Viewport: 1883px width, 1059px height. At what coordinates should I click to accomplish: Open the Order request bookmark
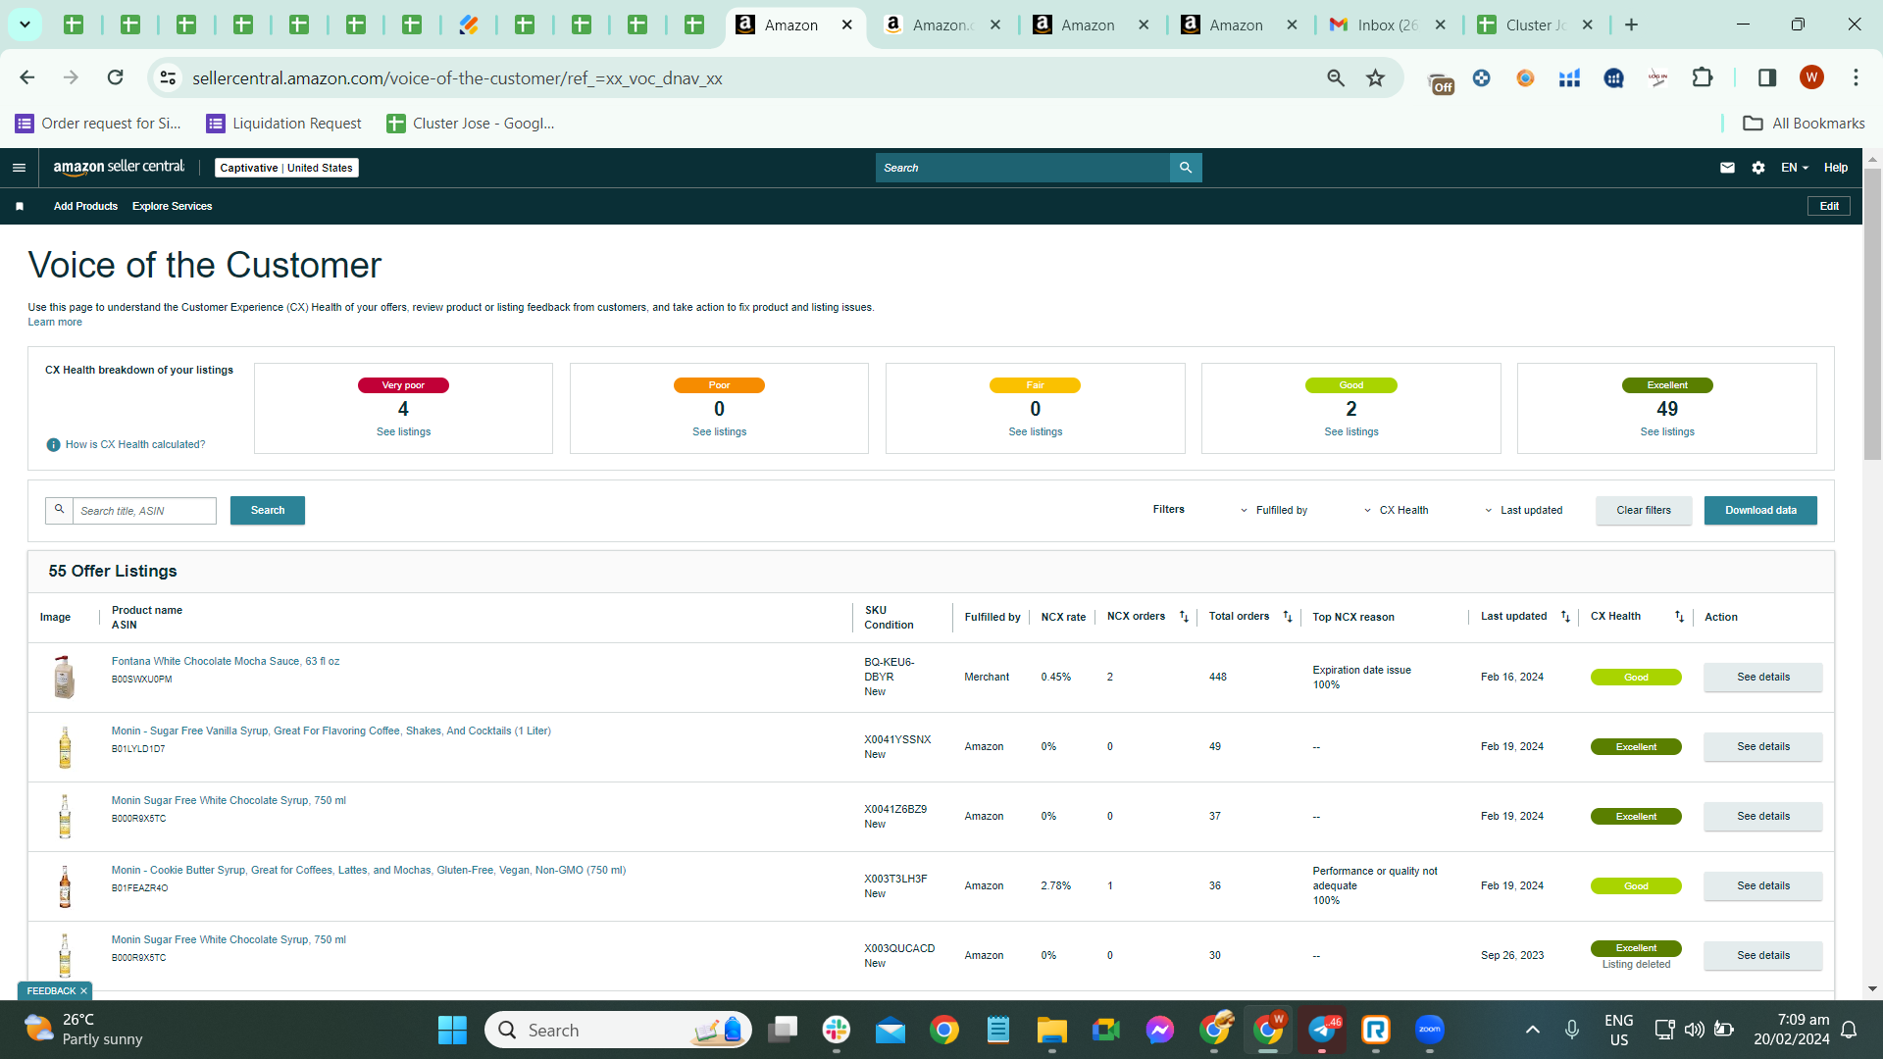coord(98,124)
